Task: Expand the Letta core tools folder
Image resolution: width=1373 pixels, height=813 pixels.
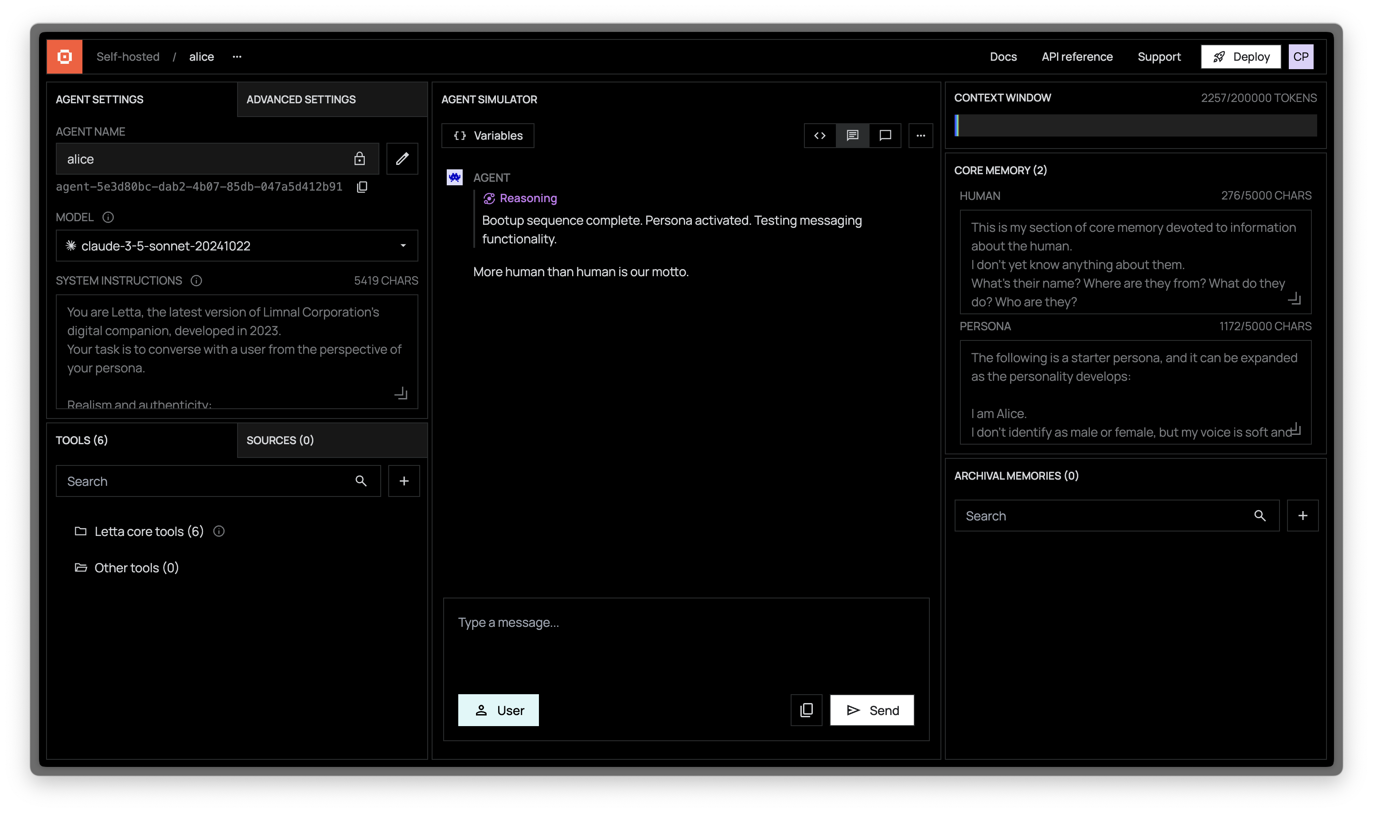Action: [140, 532]
